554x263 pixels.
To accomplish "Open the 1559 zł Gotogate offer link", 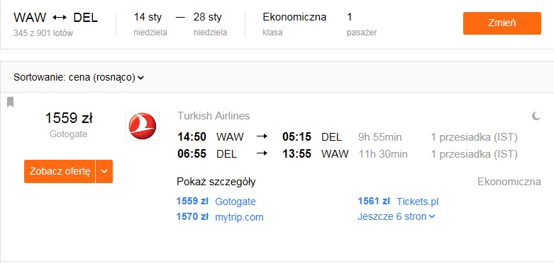I will 216,201.
